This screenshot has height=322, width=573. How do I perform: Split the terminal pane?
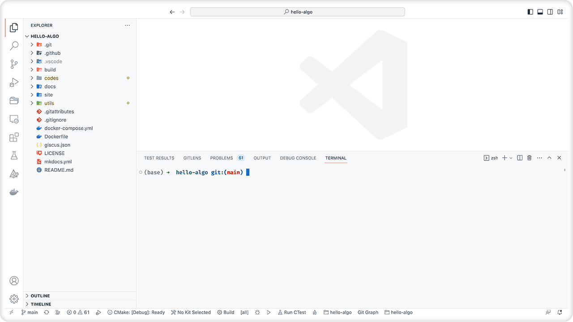point(520,158)
